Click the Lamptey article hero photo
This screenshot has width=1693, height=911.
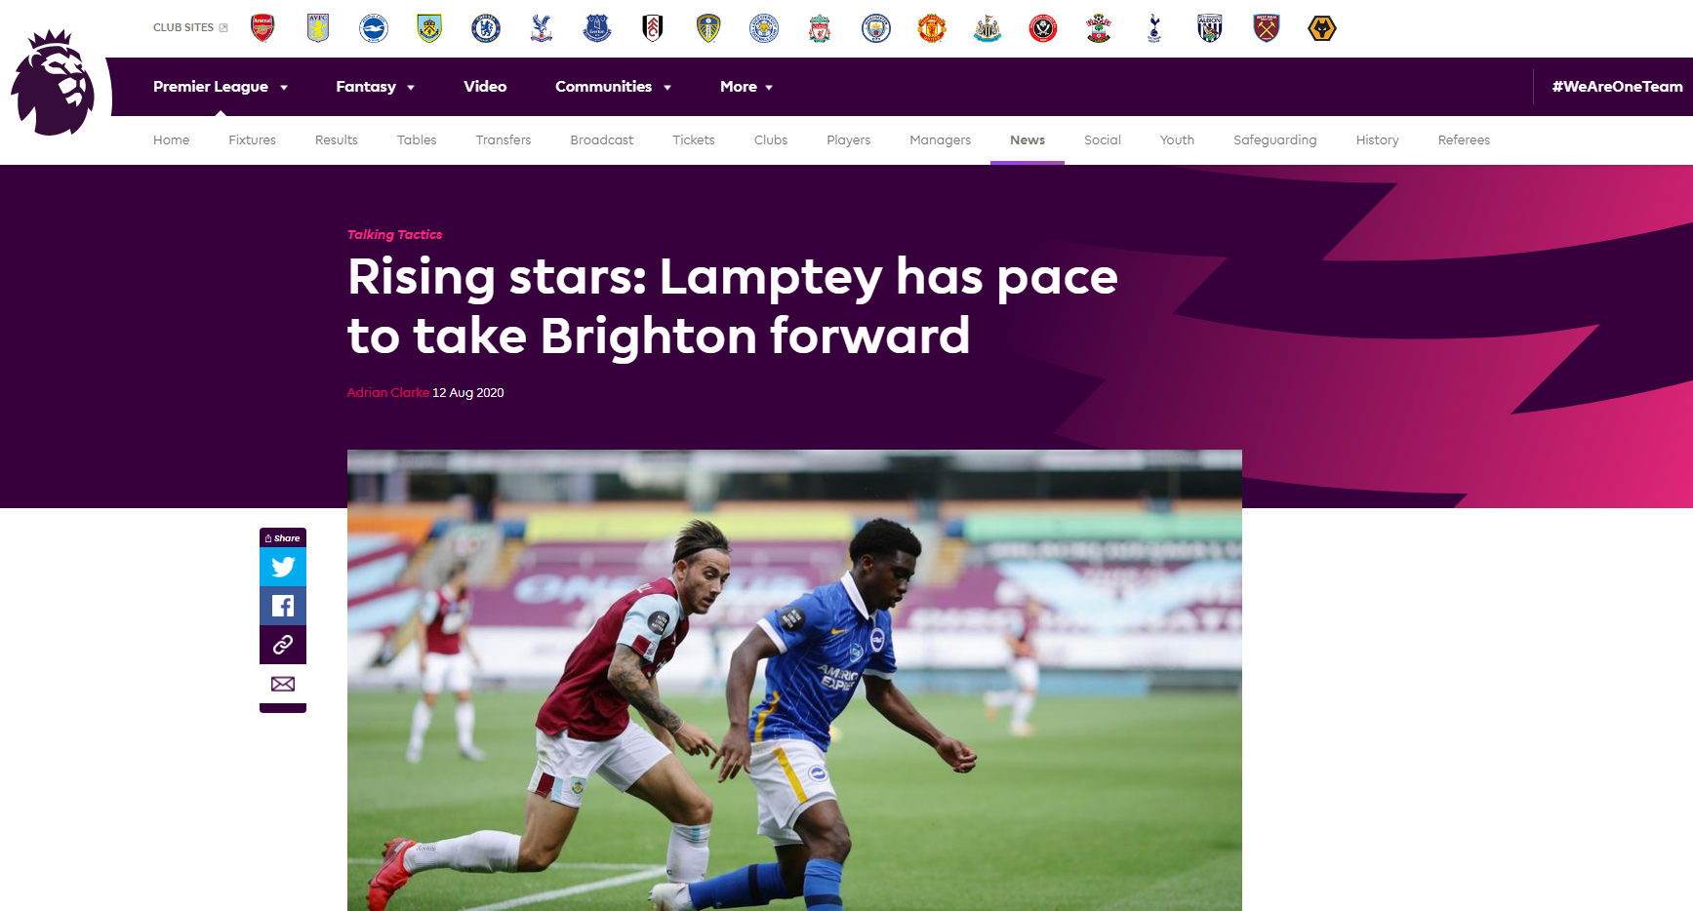tap(794, 680)
